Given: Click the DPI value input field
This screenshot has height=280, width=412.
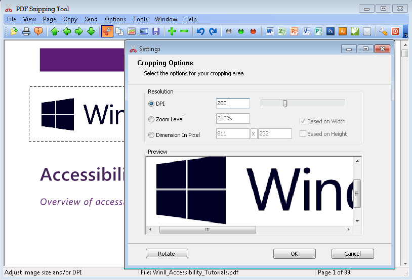Looking at the screenshot, I should (x=233, y=103).
